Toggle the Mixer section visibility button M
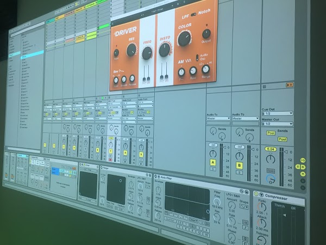Viewport: 326px width, 245px height. pyautogui.click(x=303, y=174)
